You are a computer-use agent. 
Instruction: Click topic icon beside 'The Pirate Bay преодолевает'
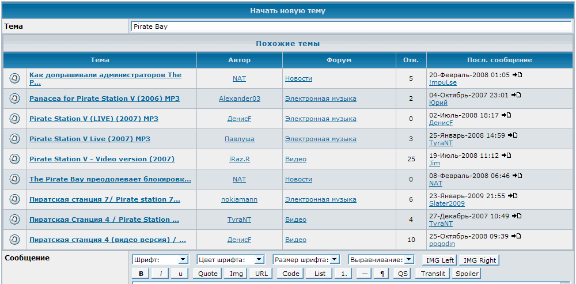pos(14,179)
